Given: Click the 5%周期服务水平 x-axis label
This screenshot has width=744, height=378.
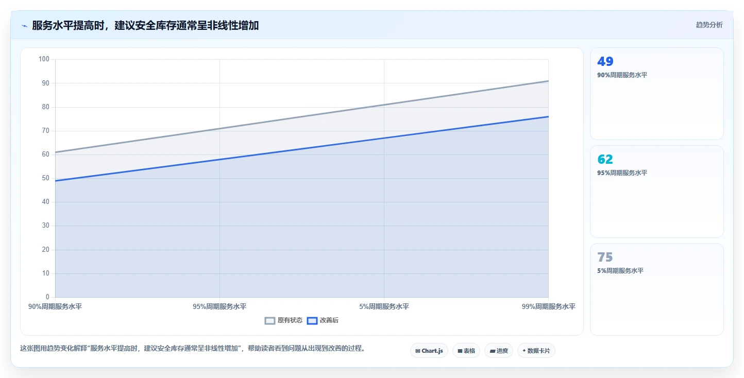Looking at the screenshot, I should click(384, 306).
